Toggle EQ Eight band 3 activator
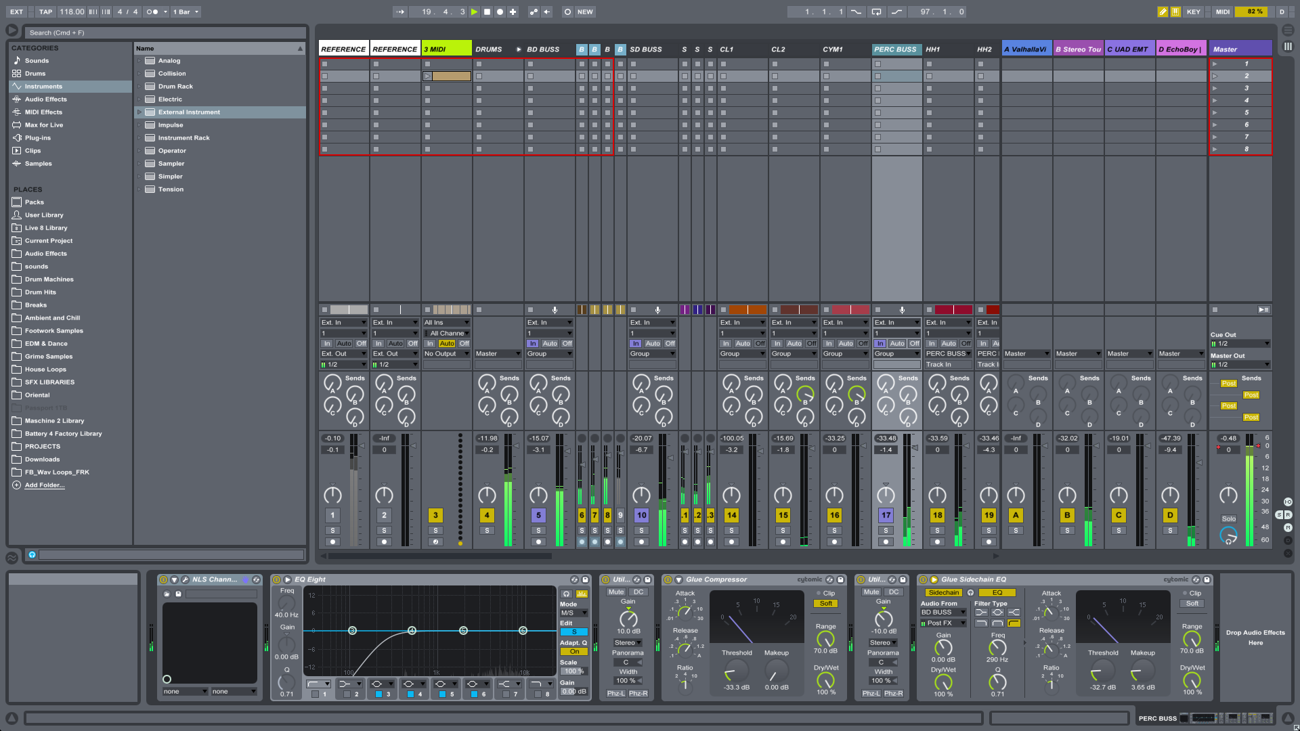Viewport: 1300px width, 731px height. (x=379, y=694)
